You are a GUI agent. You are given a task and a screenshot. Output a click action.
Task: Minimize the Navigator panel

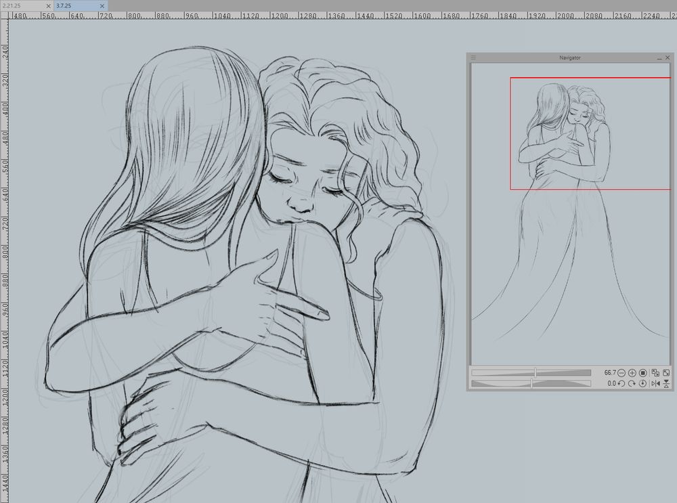point(659,58)
